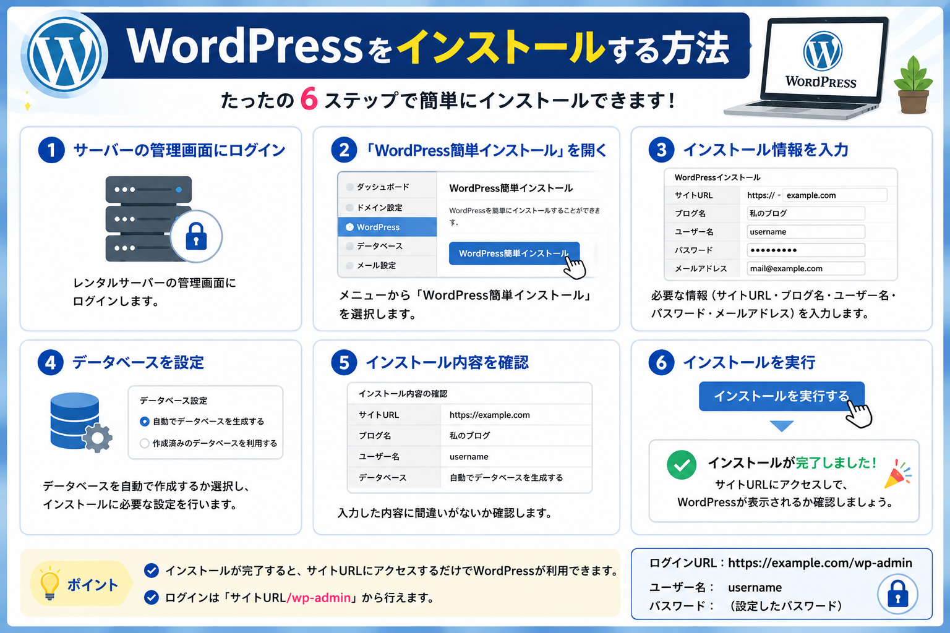Click the インストールが完了しました! message

pos(792,462)
